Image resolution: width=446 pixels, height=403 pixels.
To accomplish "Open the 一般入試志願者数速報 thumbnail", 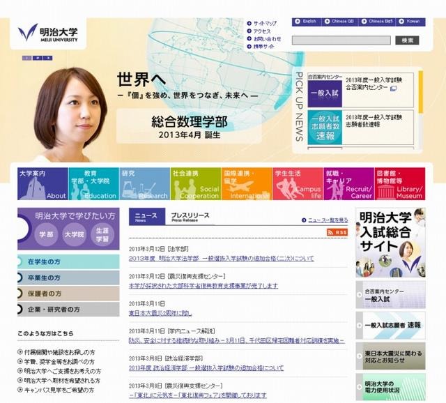I will pos(325,127).
